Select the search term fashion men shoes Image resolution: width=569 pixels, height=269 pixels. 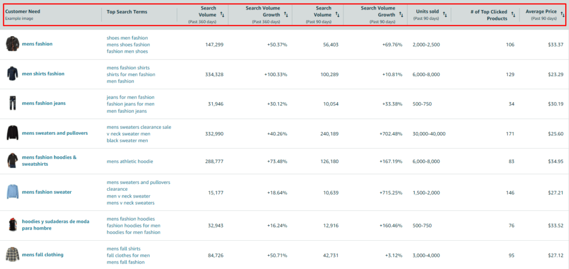click(127, 52)
